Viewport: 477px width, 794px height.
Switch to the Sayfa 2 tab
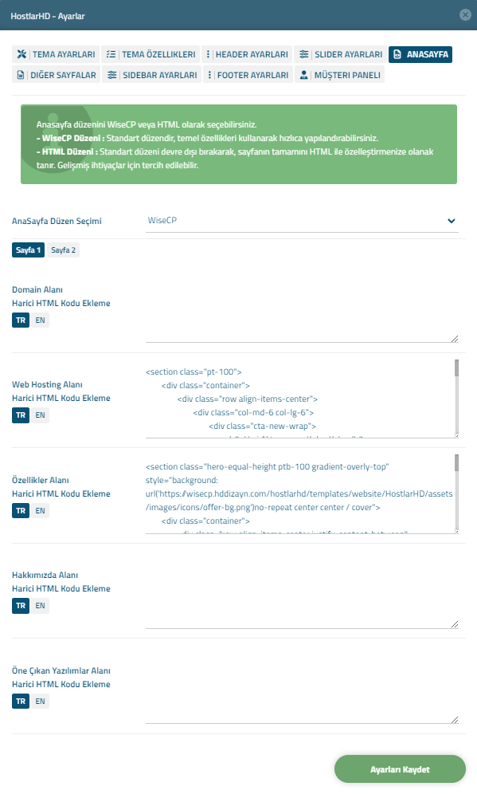click(x=63, y=250)
